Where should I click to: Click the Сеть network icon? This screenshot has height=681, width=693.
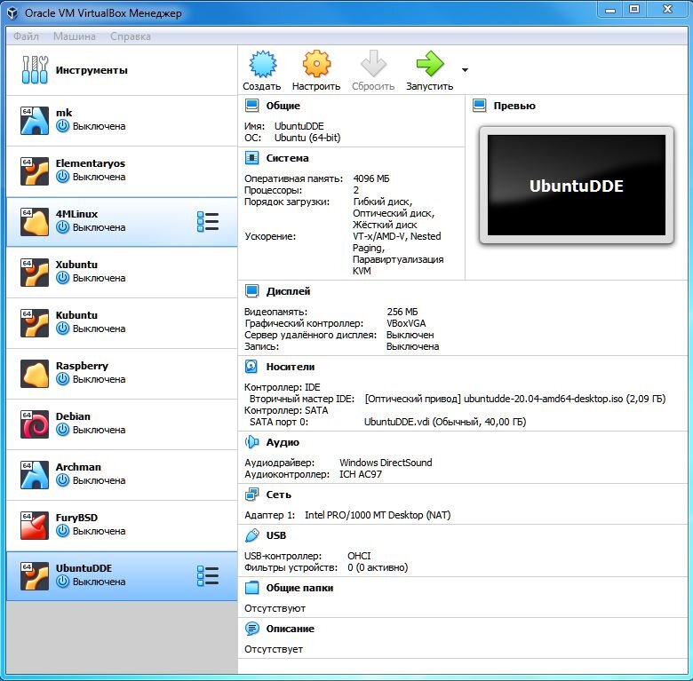pyautogui.click(x=252, y=495)
